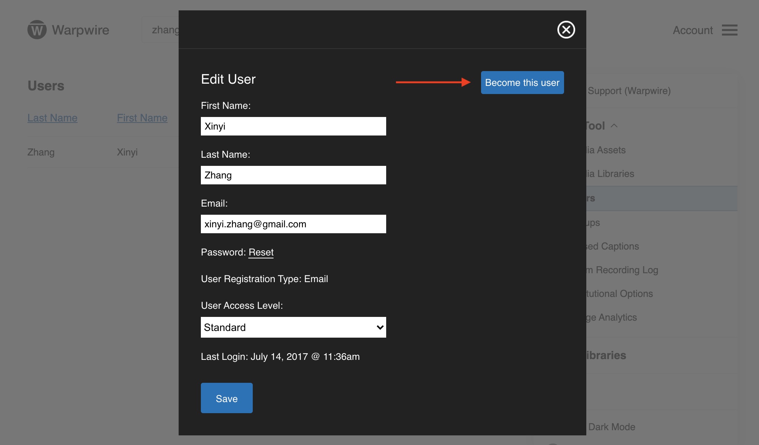Sort users by First Name column
Screen dimensions: 759x445
coord(142,118)
